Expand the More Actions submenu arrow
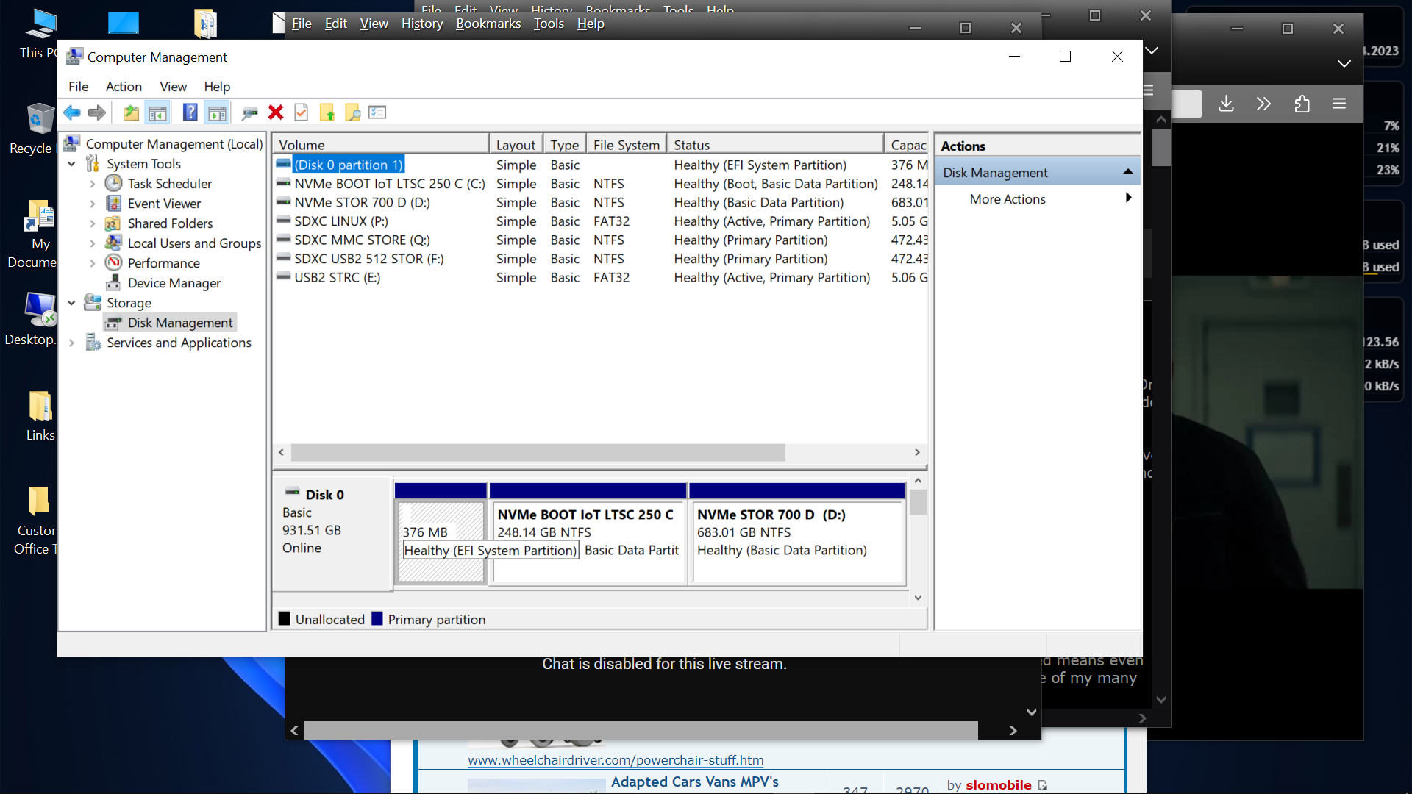Image resolution: width=1412 pixels, height=794 pixels. point(1128,198)
